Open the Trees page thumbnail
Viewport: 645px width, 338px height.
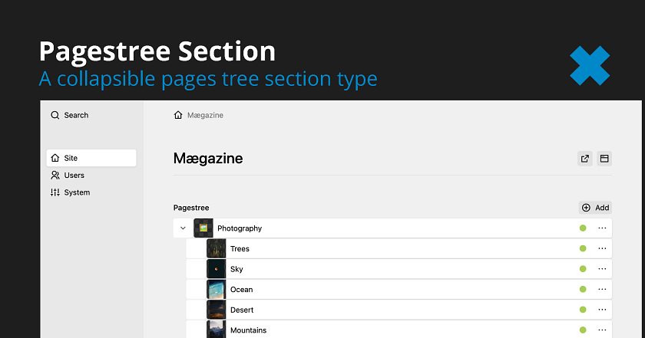217,248
